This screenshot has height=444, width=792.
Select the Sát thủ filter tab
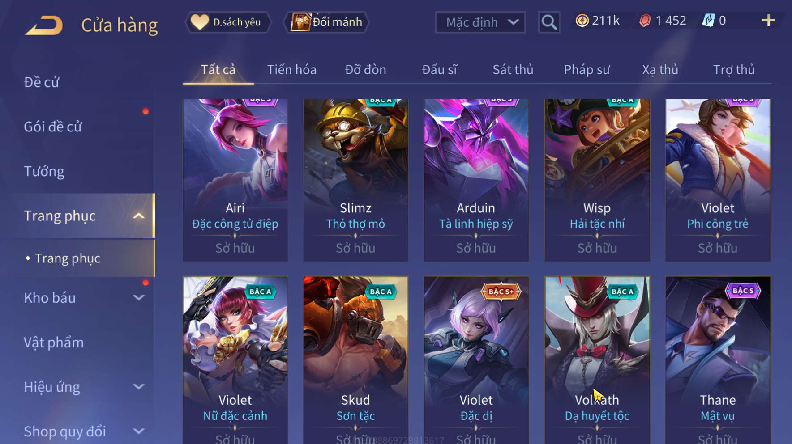513,70
